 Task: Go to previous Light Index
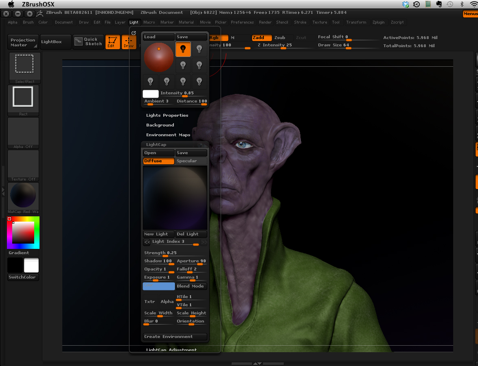[x=147, y=242]
